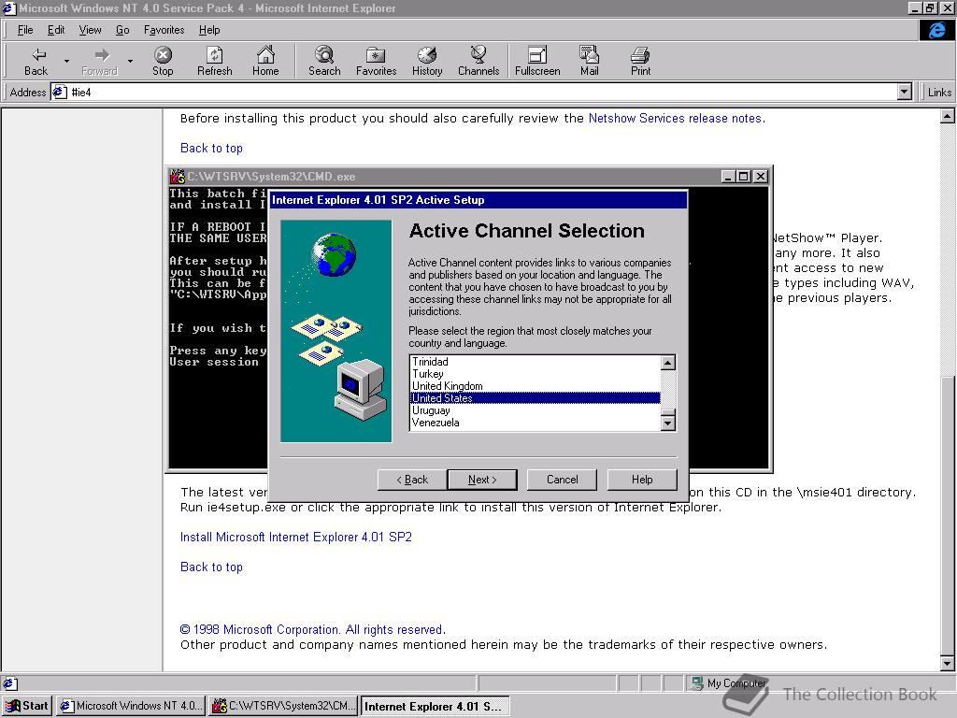The width and height of the screenshot is (957, 718).
Task: Maximize the CMD.exe window
Action: tap(743, 177)
